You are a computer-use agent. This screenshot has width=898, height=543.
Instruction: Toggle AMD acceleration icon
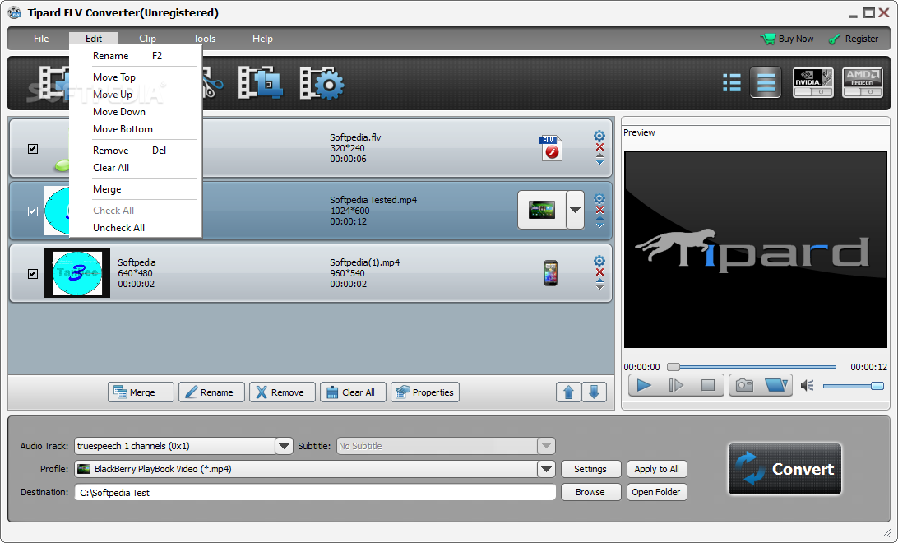863,82
